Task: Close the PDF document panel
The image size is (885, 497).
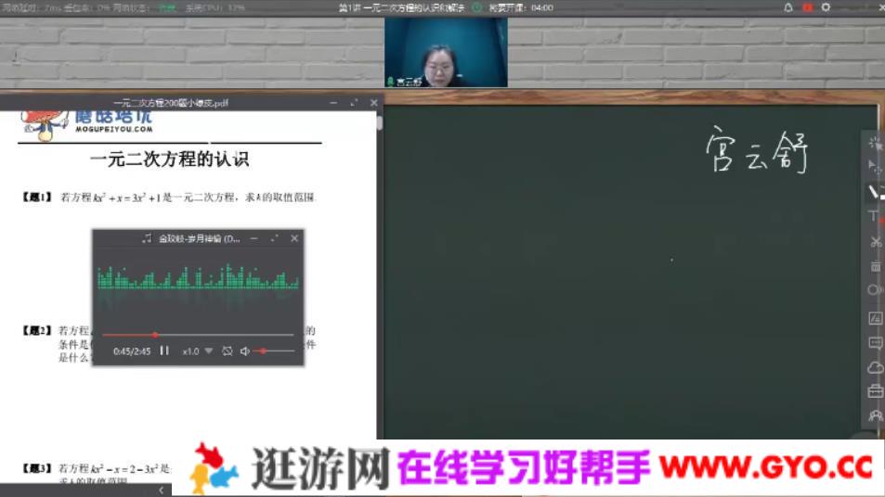Action: click(x=373, y=103)
